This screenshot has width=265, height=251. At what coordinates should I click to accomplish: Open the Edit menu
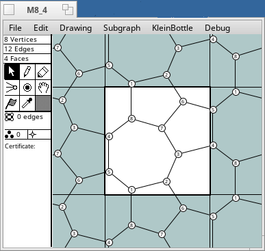[41, 28]
